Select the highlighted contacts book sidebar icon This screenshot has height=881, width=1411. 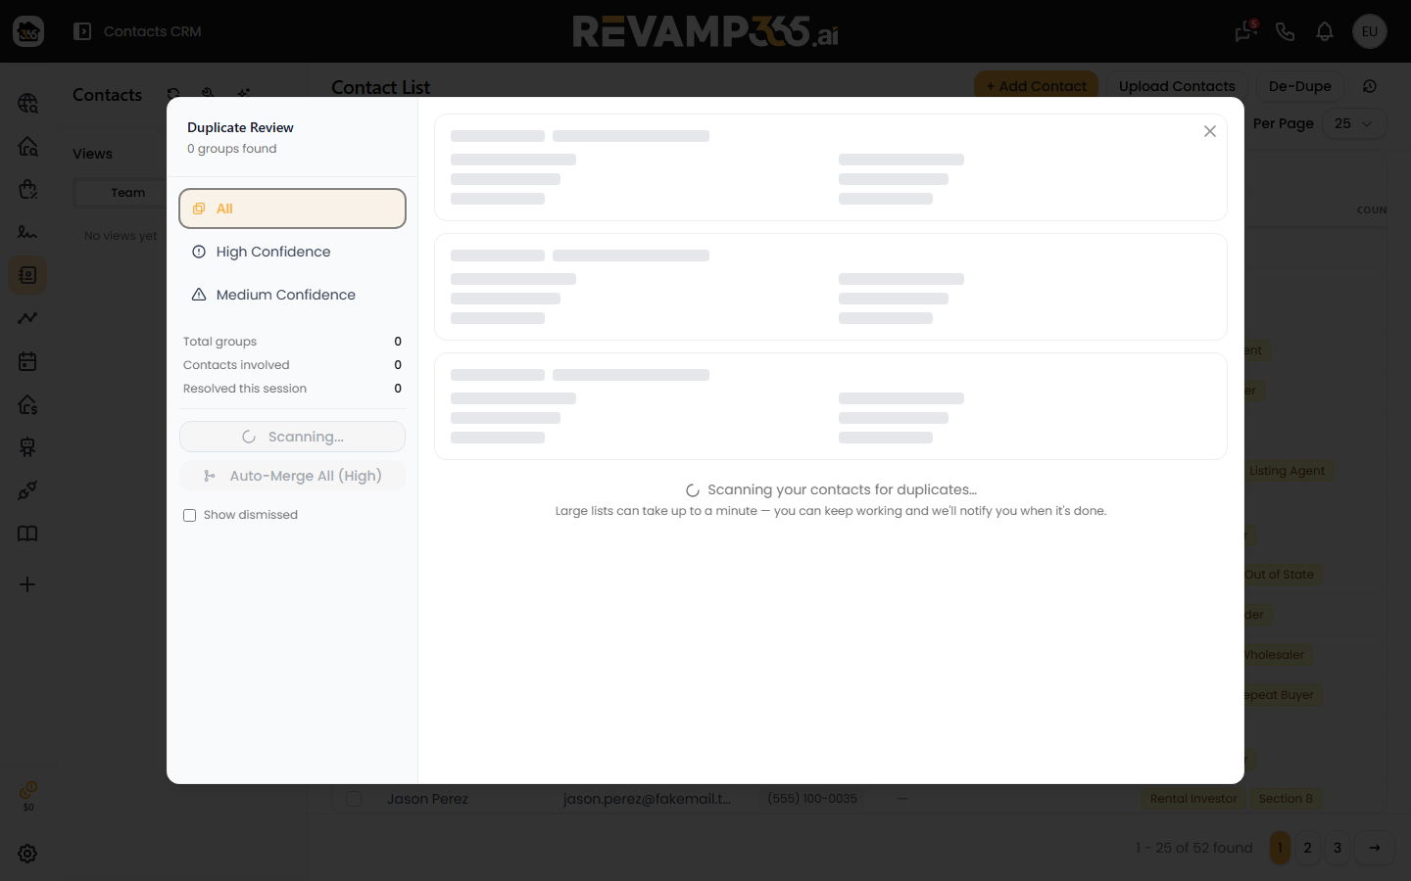pos(27,275)
